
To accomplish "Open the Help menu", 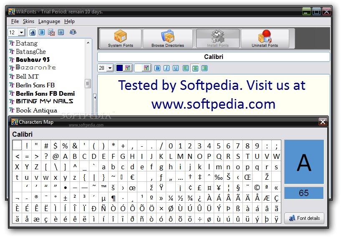I will point(69,21).
